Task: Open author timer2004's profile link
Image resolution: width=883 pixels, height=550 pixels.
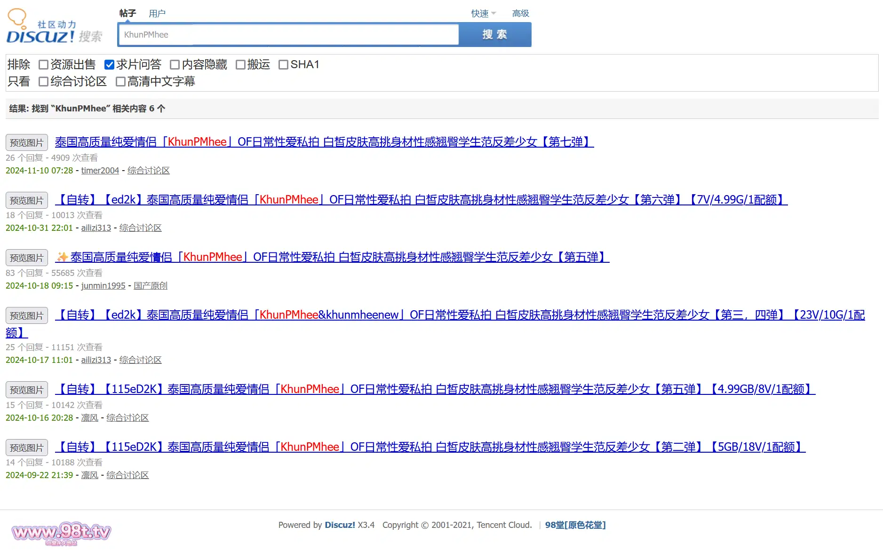Action: pyautogui.click(x=100, y=170)
